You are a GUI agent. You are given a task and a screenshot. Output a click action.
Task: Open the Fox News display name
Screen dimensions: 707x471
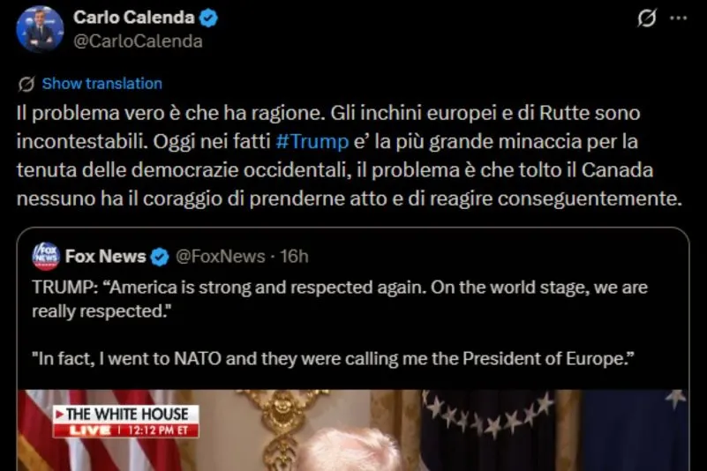[106, 257]
